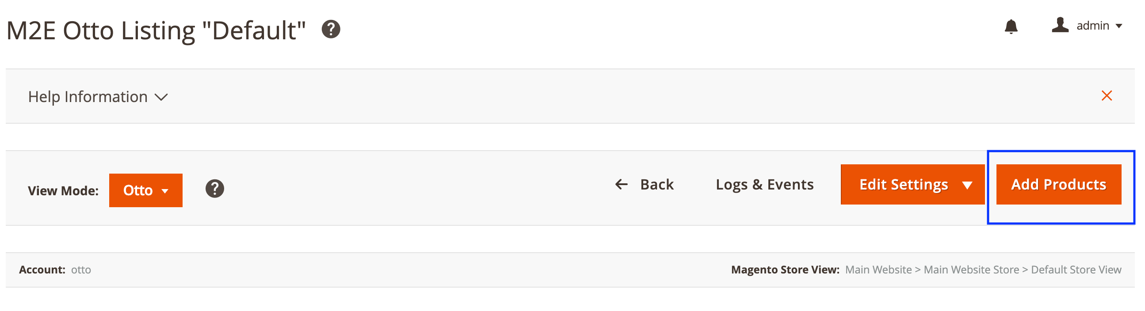Open the Edit Settings dropdown arrow
The width and height of the screenshot is (1145, 311).
pos(967,185)
